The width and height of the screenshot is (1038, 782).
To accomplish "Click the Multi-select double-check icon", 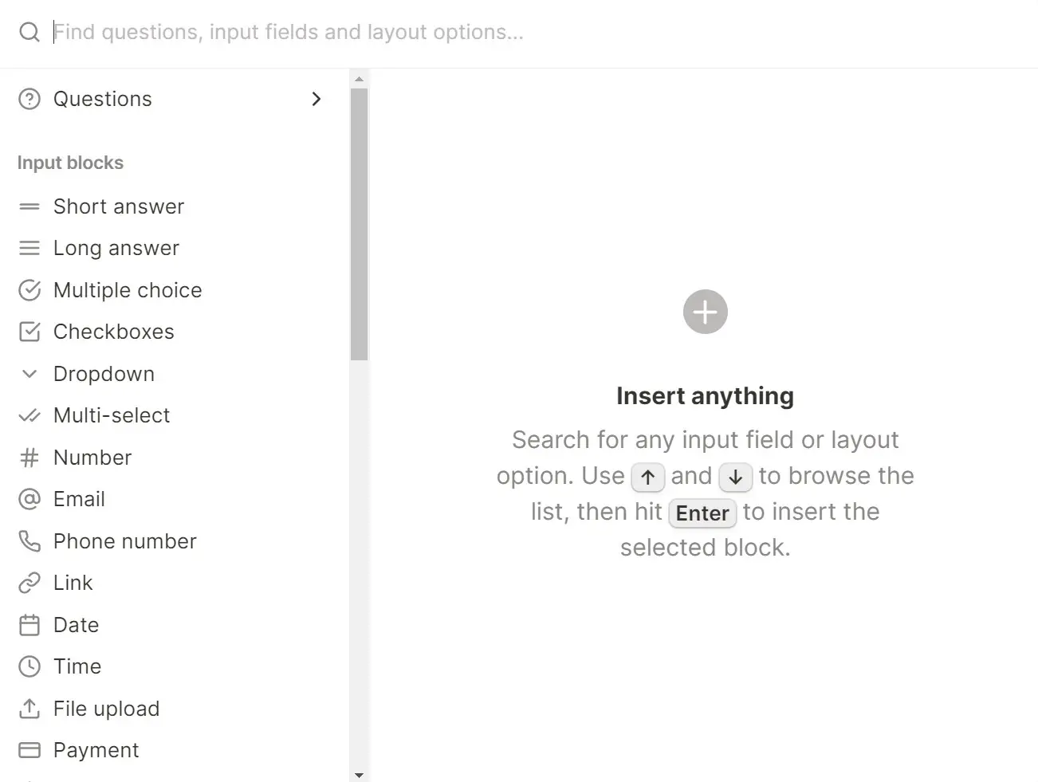I will click(29, 415).
